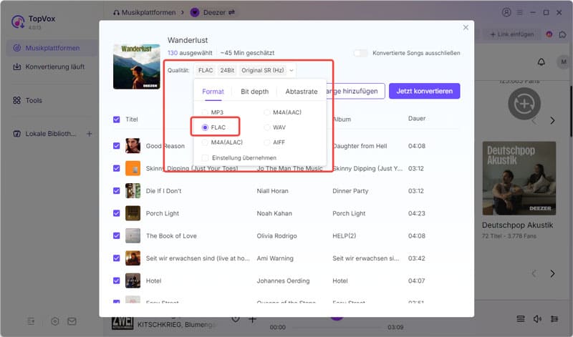Uncheck the Hotel track checkbox

coord(117,280)
